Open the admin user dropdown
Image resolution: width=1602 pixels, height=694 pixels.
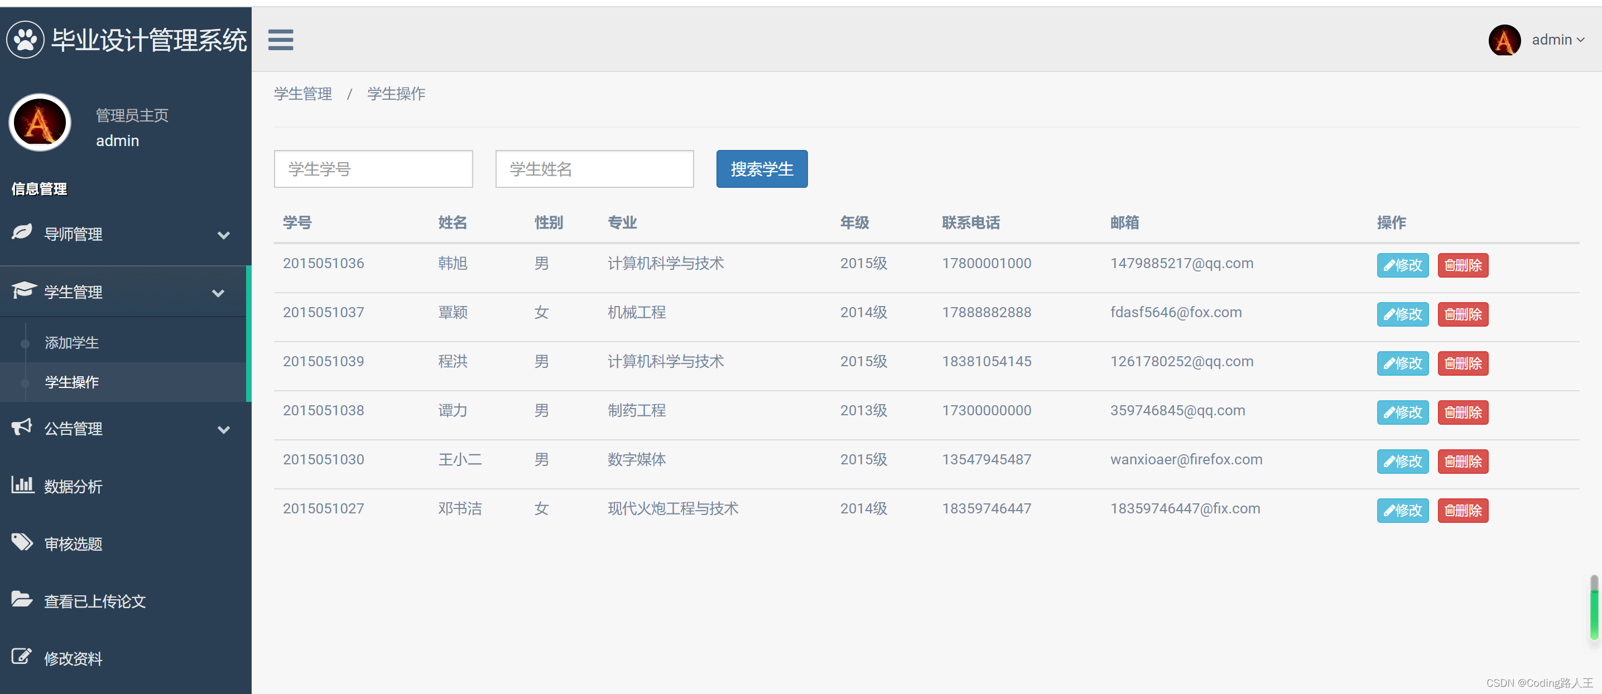(x=1557, y=40)
